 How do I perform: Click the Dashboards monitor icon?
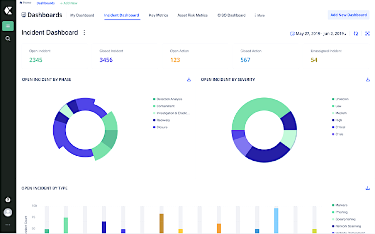point(24,15)
